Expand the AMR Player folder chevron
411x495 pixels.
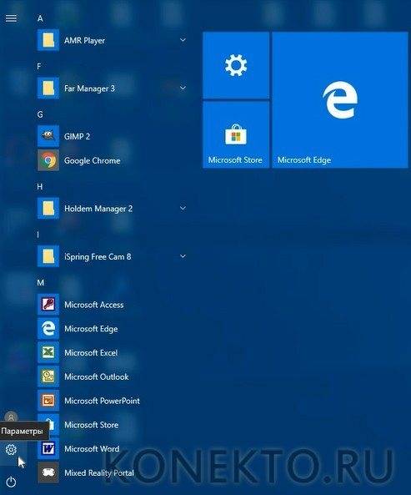(183, 40)
